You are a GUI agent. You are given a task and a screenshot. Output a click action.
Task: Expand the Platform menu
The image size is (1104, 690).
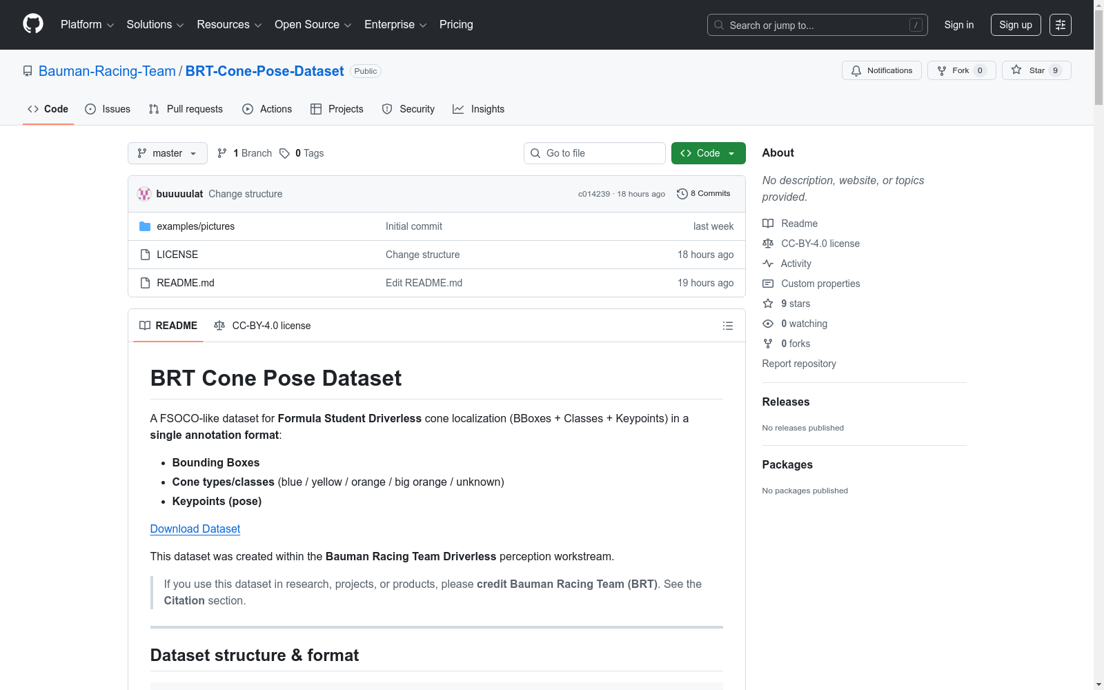coord(87,25)
